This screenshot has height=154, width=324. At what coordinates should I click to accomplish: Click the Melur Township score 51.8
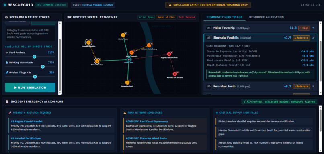coord(293,28)
